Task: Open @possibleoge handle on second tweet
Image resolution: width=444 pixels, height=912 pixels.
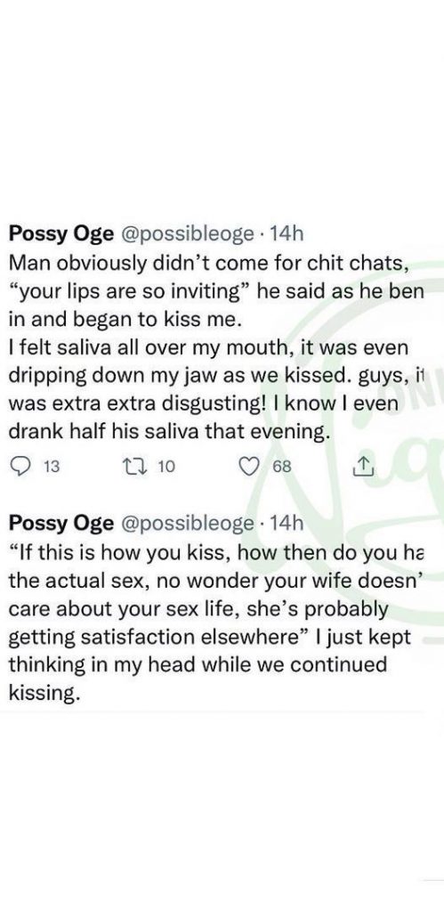Action: (186, 524)
